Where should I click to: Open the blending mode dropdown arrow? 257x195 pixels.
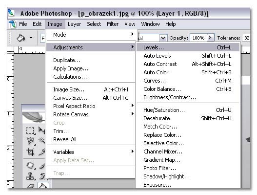[x=163, y=38]
